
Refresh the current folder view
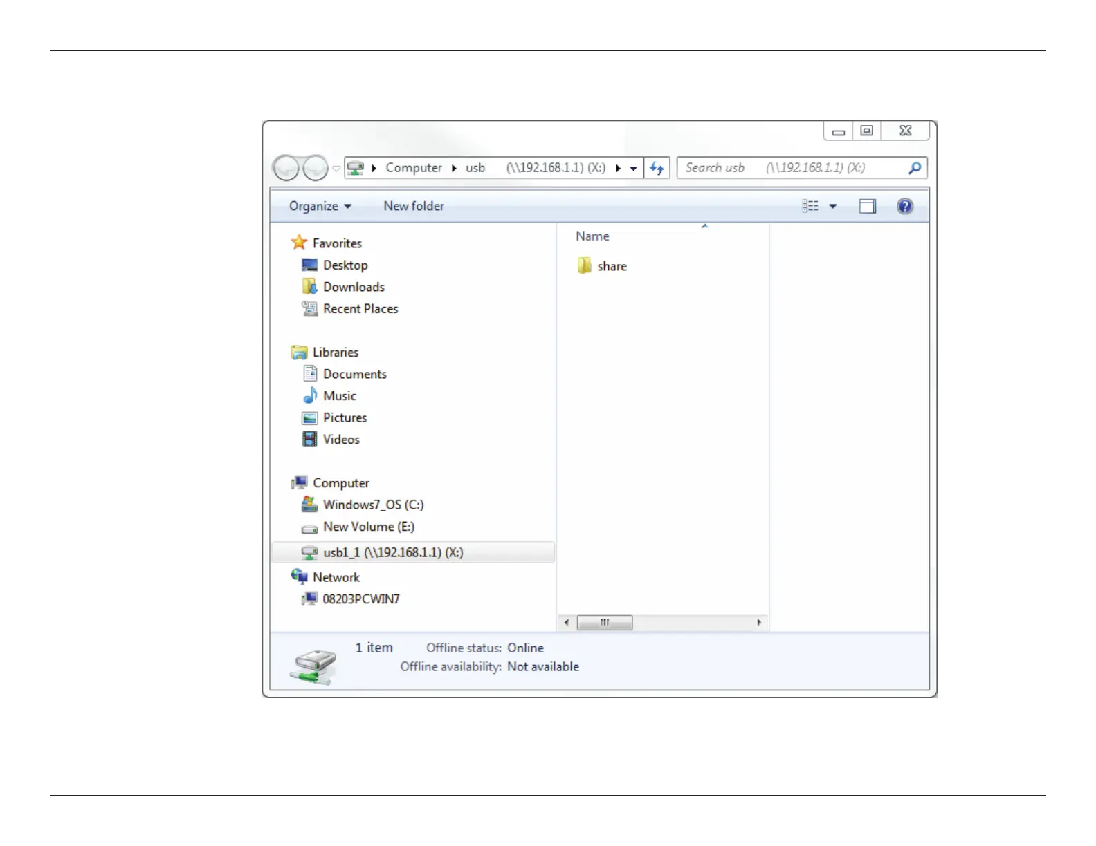click(657, 168)
